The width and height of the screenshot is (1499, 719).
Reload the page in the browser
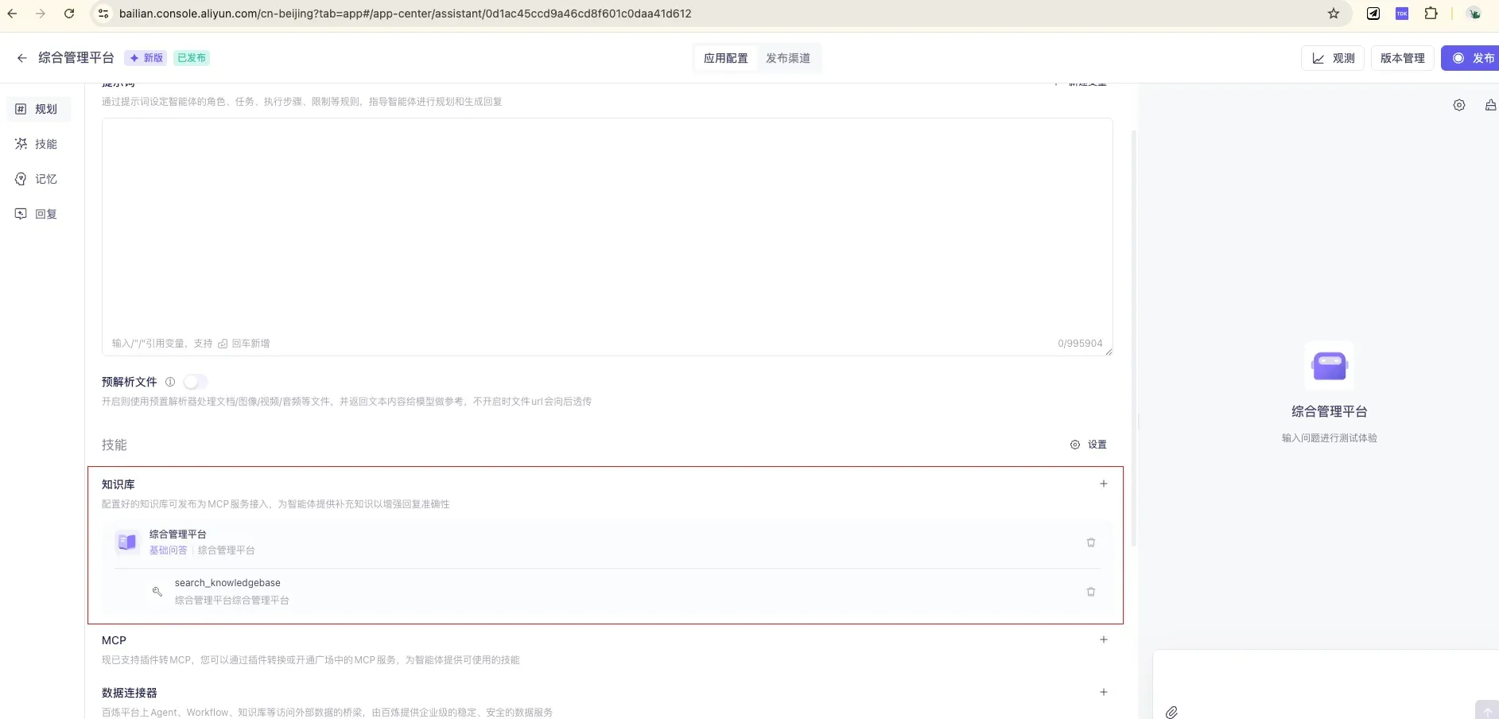(x=69, y=14)
